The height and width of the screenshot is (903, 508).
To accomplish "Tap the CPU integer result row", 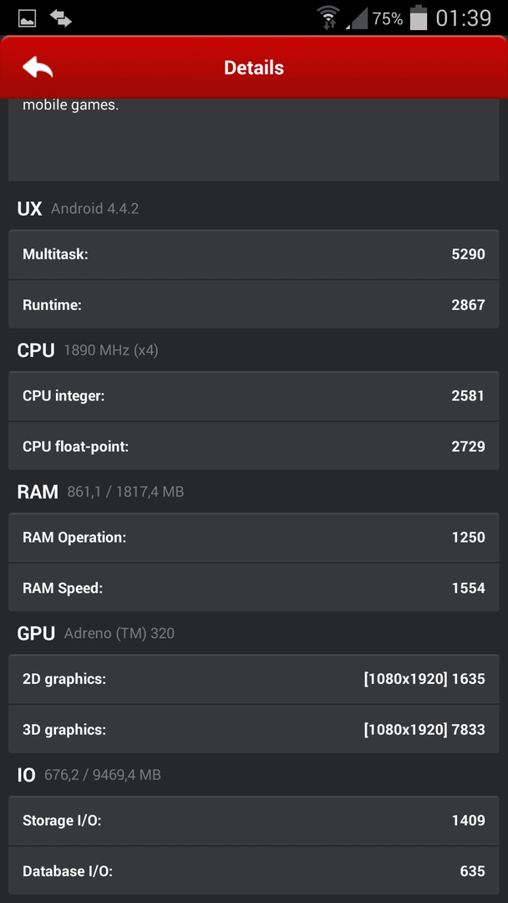I will tap(254, 395).
